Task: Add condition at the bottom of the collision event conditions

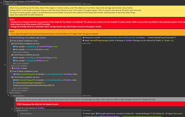Action: 15,93
